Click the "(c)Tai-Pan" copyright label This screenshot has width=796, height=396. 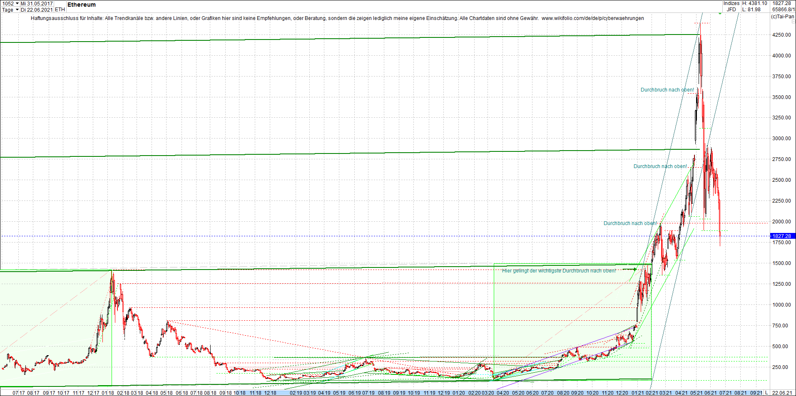782,17
